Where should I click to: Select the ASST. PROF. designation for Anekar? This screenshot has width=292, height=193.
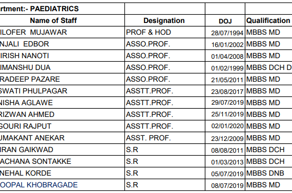tap(149, 138)
